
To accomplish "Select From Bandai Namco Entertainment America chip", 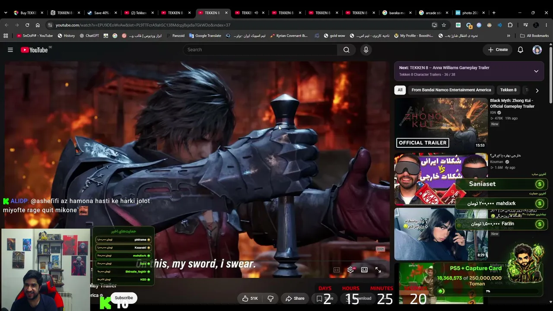I will 451,90.
